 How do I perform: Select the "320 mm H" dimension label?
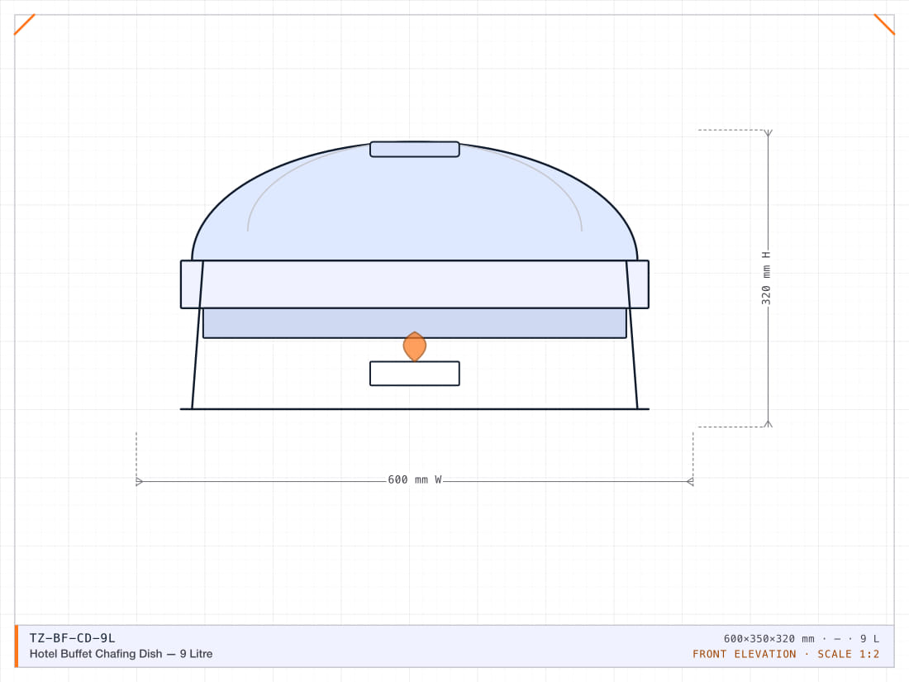(x=766, y=279)
